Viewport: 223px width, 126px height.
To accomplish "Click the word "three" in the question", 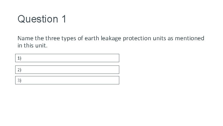I will [53, 38].
